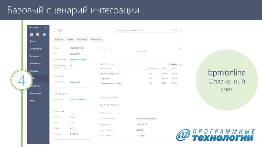Open the Наша компания supplier link
Viewport: 262px width, 147px height.
tap(77, 100)
